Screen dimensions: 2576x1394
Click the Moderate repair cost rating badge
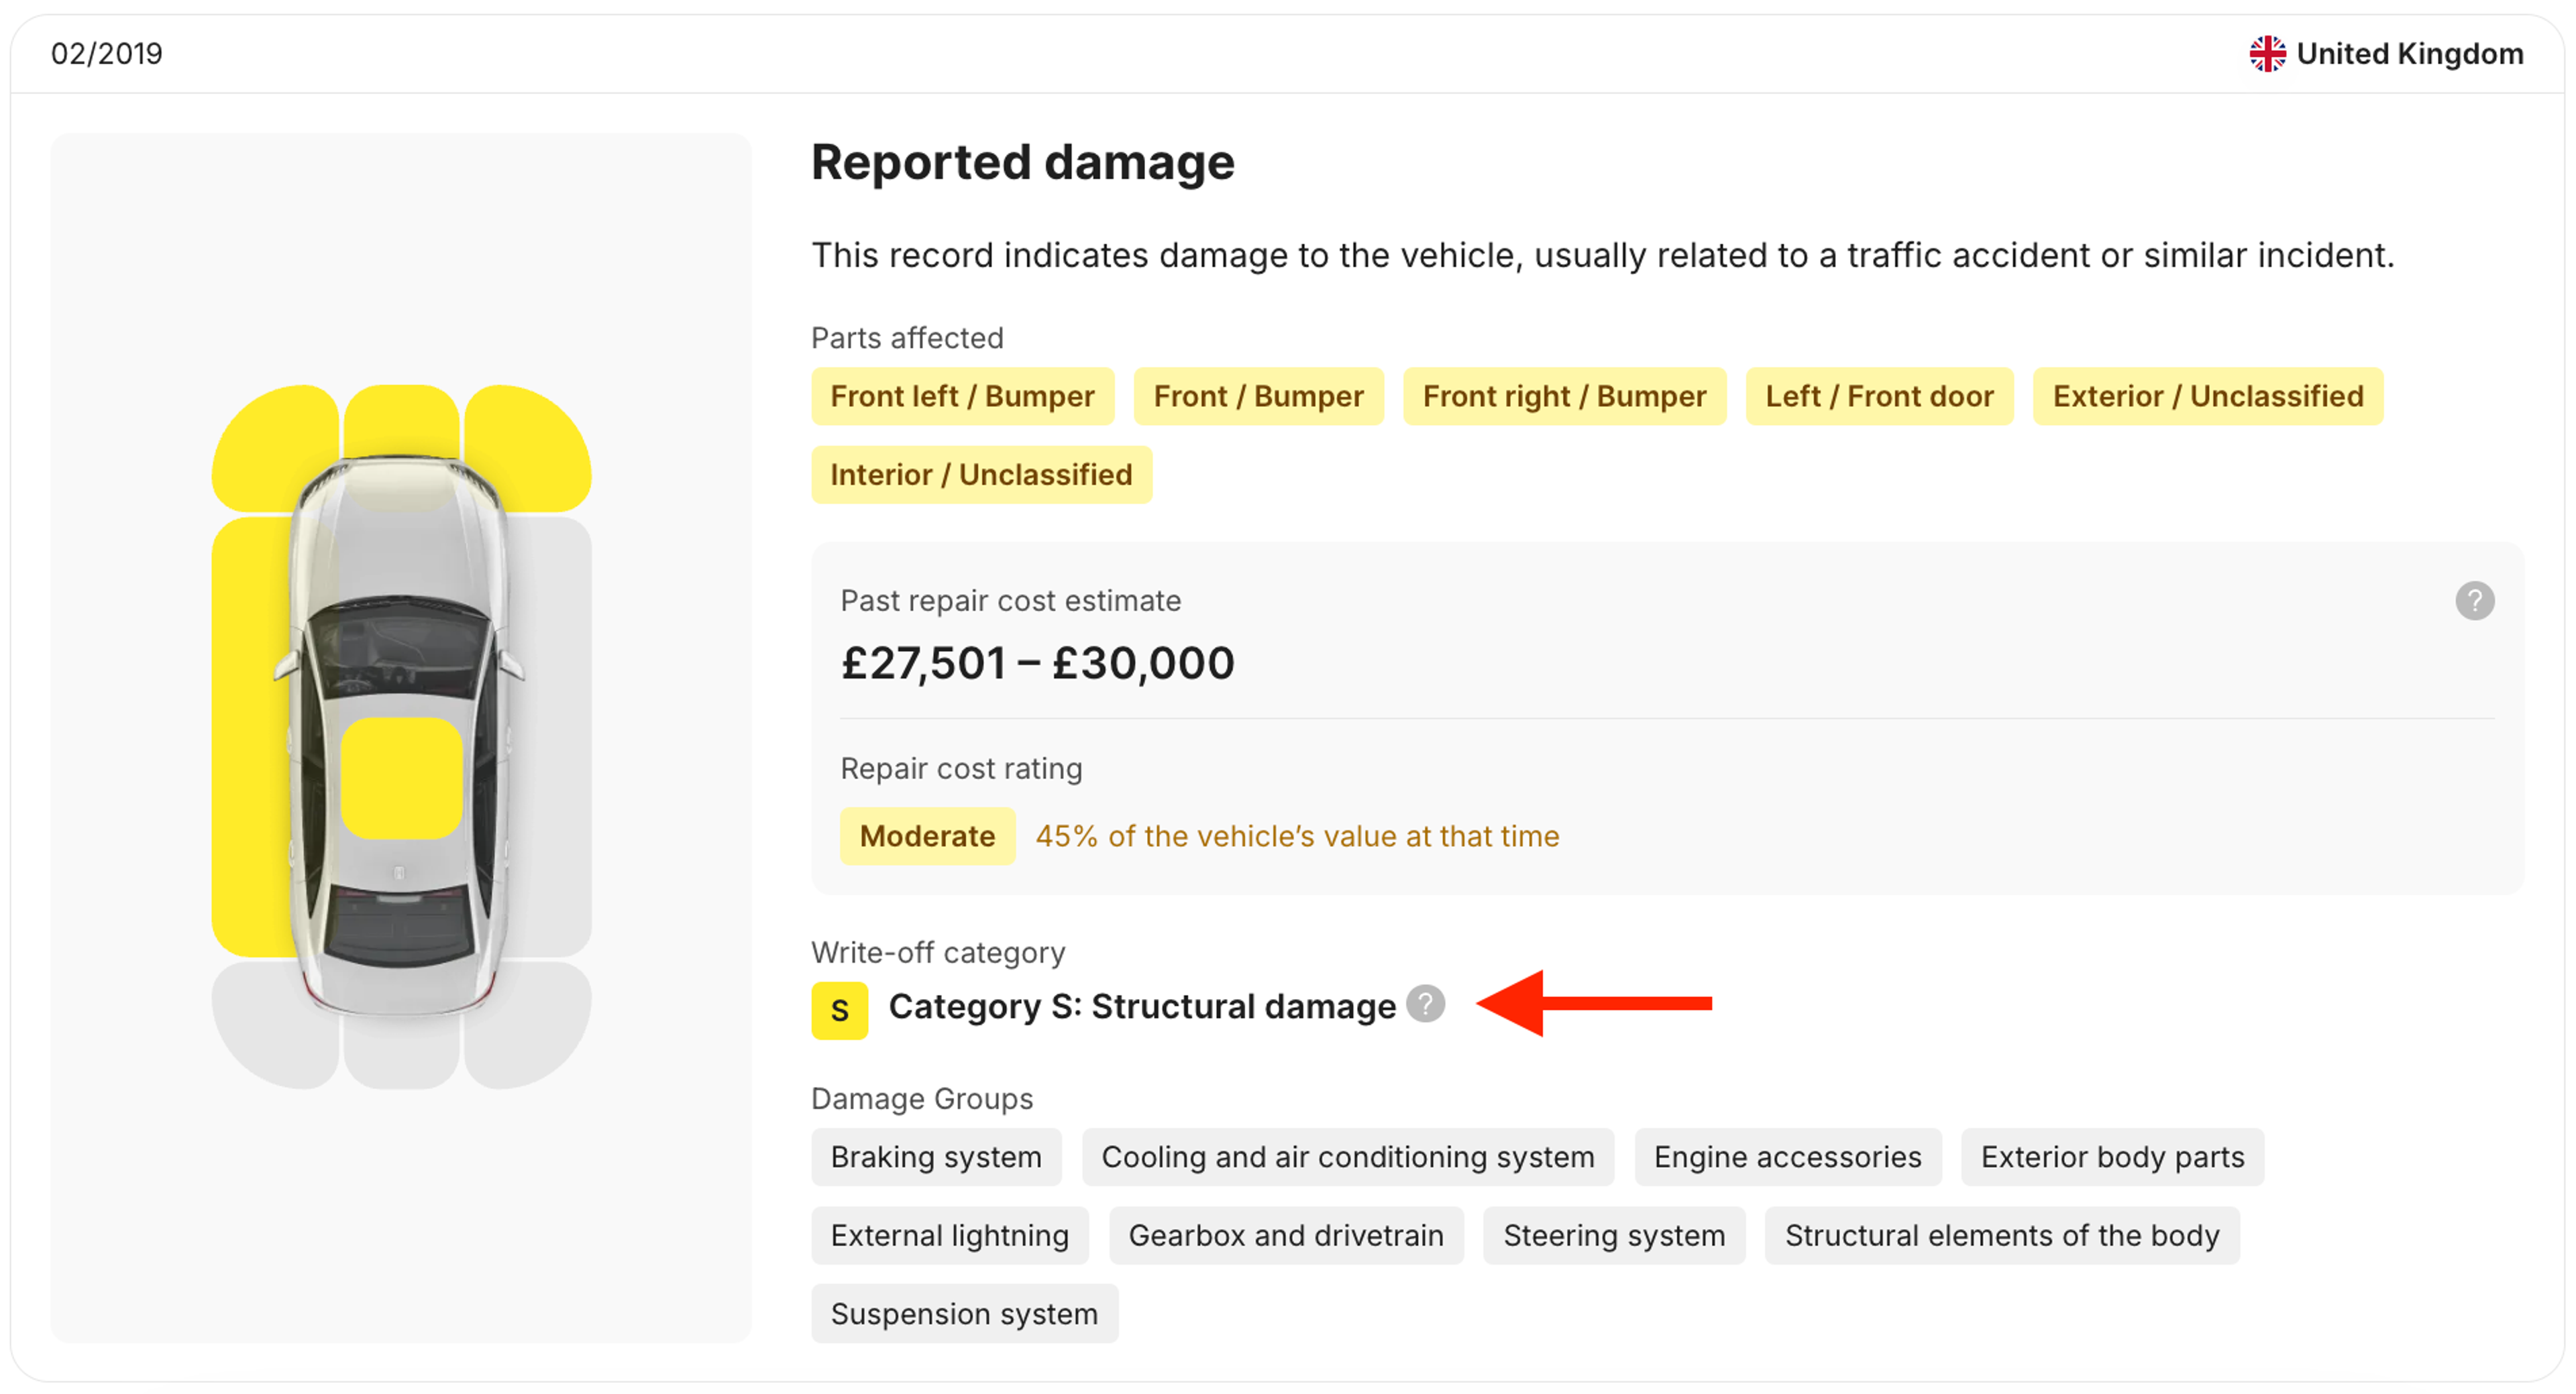click(x=927, y=835)
